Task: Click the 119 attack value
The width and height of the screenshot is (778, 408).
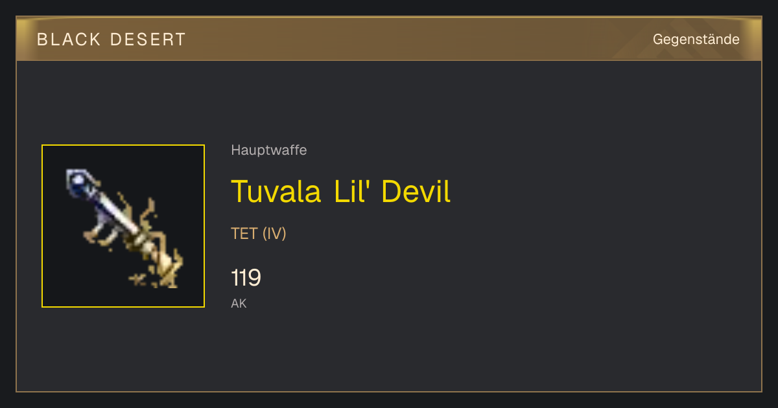Action: point(246,278)
